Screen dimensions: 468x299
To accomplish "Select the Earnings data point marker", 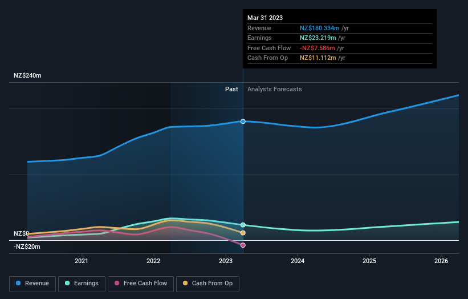I will pyautogui.click(x=243, y=225).
